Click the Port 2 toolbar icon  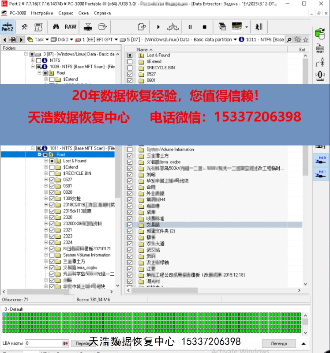tap(7, 26)
